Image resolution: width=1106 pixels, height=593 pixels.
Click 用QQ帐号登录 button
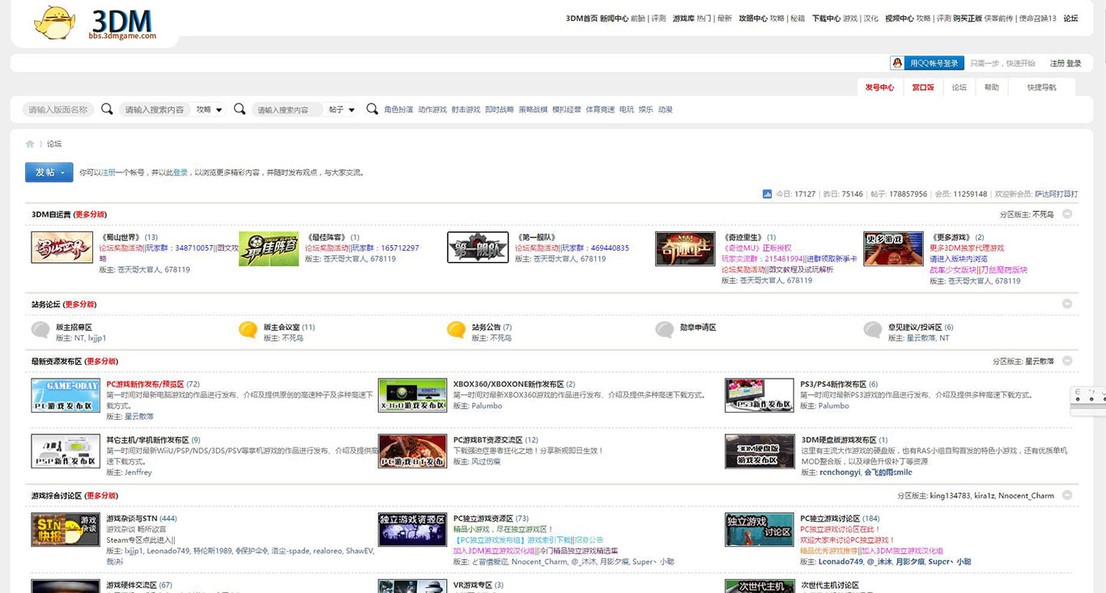click(x=934, y=63)
